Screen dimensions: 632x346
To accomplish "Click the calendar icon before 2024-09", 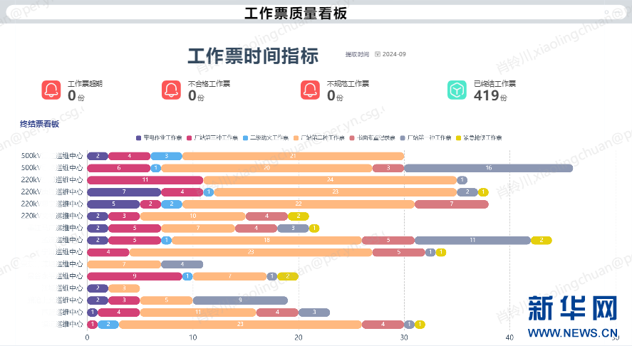I will click(378, 55).
